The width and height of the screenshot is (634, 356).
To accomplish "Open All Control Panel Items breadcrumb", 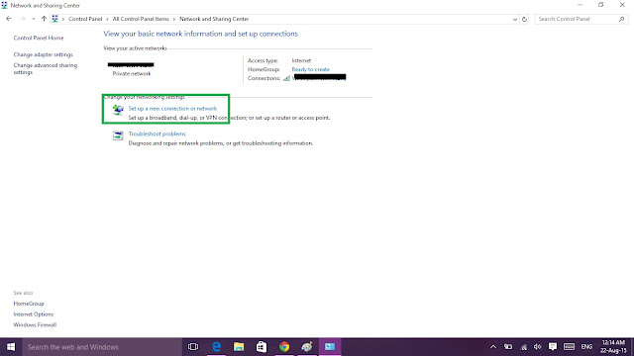I will click(141, 19).
